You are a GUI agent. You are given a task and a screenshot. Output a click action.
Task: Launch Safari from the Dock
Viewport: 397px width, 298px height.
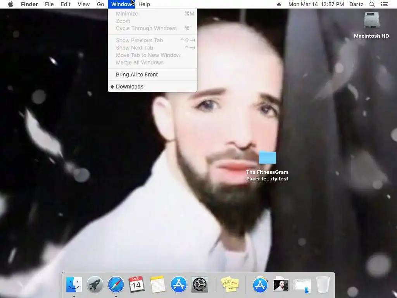(116, 284)
